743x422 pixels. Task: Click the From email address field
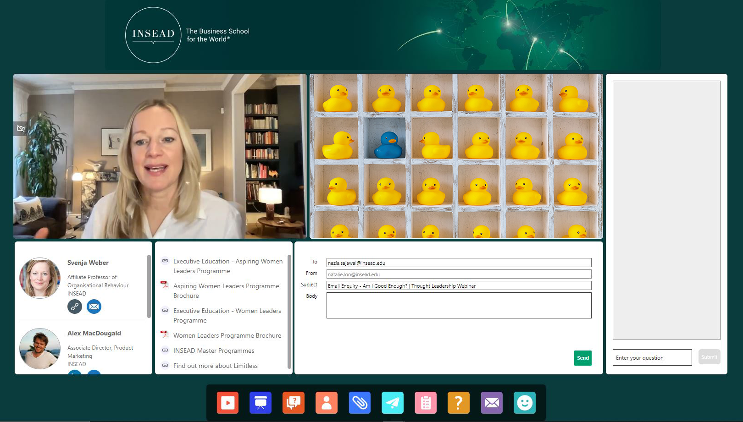[x=459, y=274]
